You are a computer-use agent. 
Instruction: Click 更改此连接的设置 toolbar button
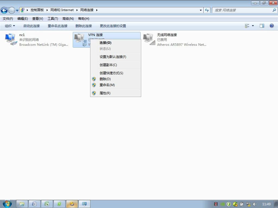(x=113, y=26)
